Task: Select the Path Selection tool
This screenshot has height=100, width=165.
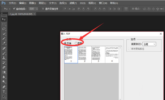Action: coord(4,96)
